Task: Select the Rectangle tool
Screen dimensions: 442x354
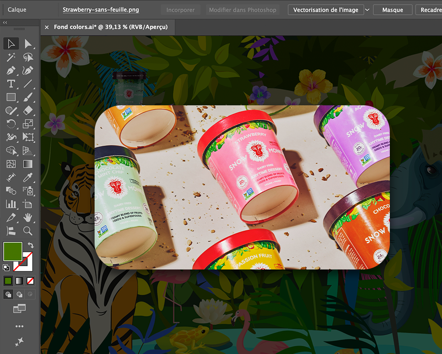Action: pyautogui.click(x=11, y=97)
